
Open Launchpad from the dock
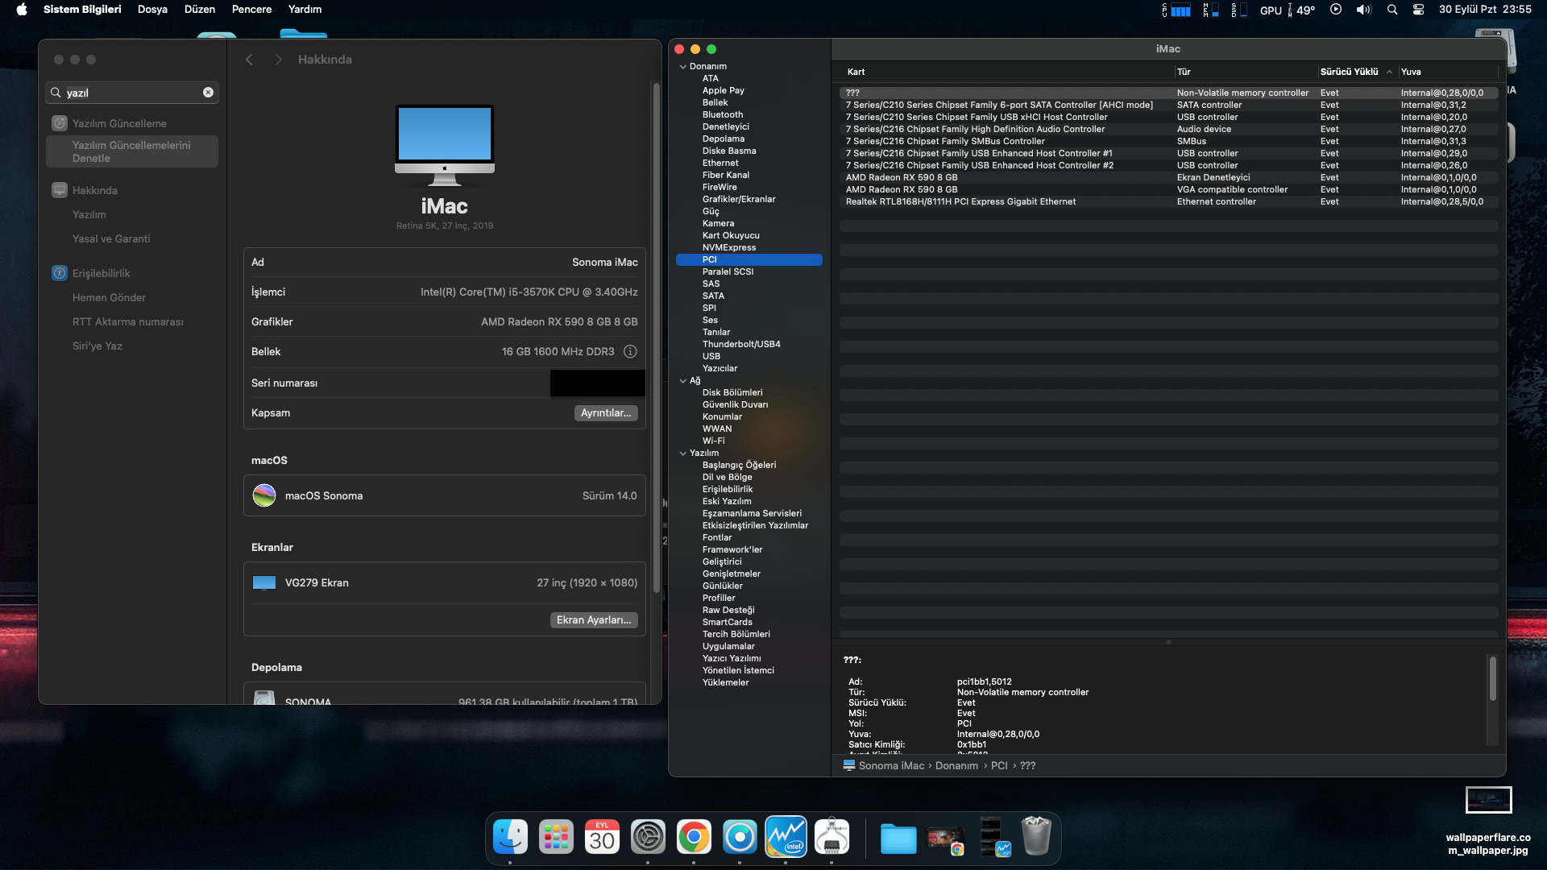click(x=556, y=838)
